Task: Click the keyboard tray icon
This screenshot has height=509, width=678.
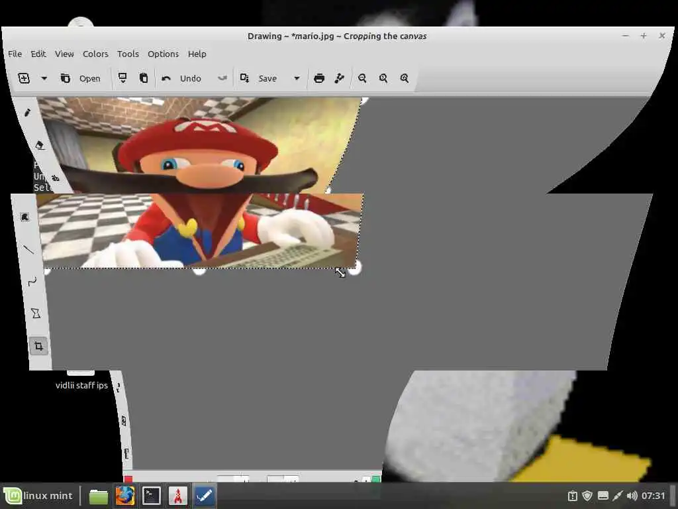Action: tap(603, 496)
